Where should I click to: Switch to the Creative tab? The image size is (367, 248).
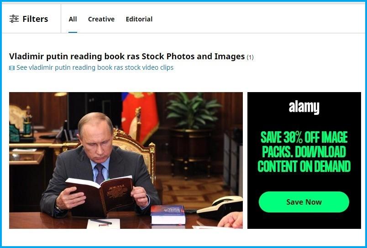pos(101,19)
